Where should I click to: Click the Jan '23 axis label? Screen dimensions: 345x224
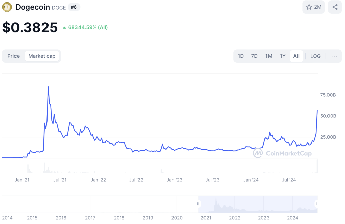click(175, 180)
